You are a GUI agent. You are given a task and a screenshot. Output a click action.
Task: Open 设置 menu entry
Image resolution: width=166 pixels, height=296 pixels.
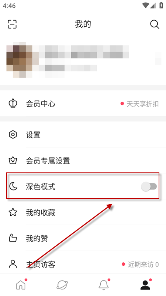(83, 135)
